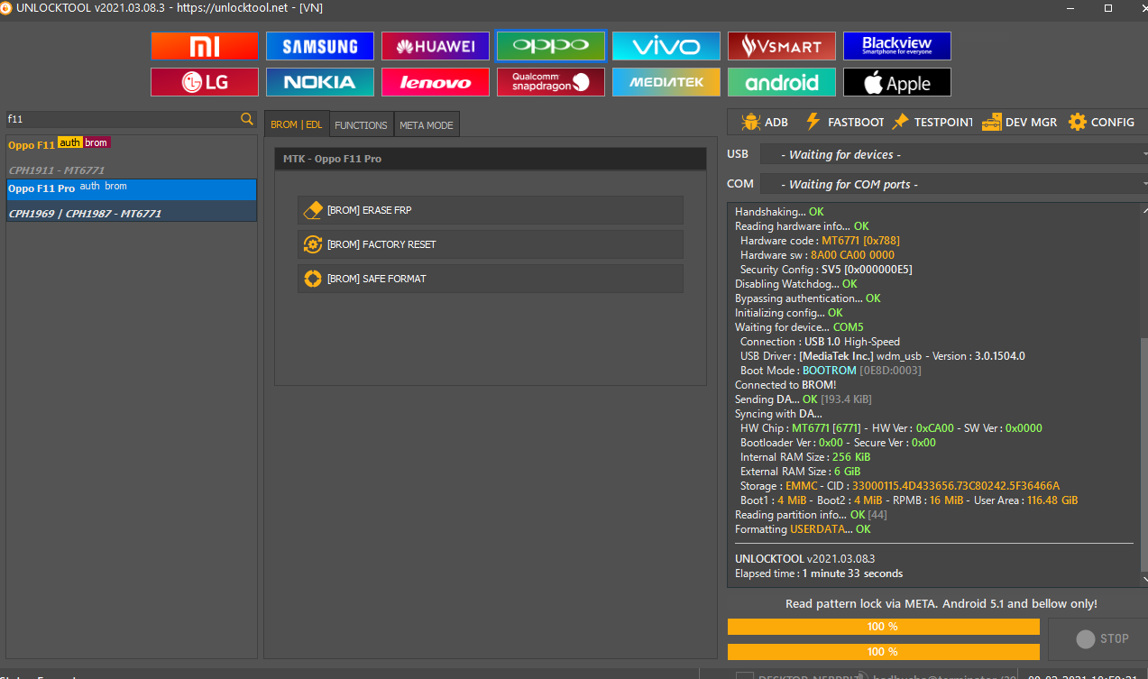Click the search magnifier icon
Image resolution: width=1148 pixels, height=679 pixels.
click(x=247, y=119)
